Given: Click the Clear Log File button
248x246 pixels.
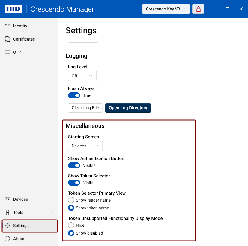Looking at the screenshot, I should 85,108.
